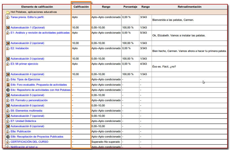This screenshot has width=230, height=150.
Task: Open Autoevaluación 6 (opcional) link
Action: point(27,105)
